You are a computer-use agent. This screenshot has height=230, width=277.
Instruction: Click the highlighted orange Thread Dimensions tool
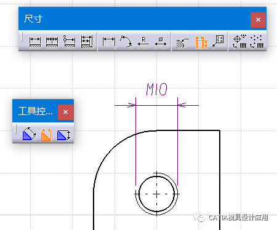tap(201, 42)
